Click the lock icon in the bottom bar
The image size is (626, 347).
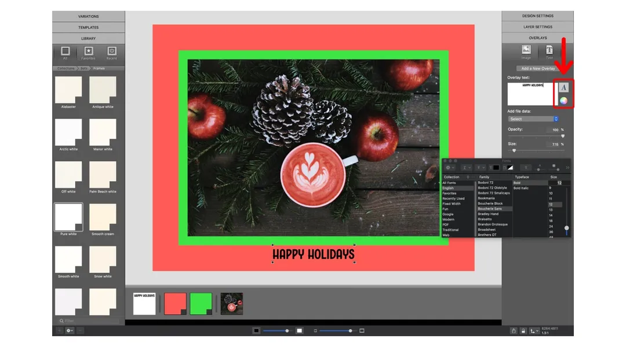(x=523, y=331)
